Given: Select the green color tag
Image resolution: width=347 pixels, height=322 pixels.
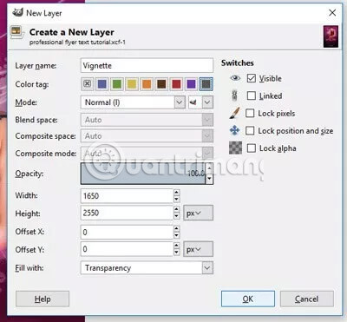Looking at the screenshot, I should pos(117,84).
